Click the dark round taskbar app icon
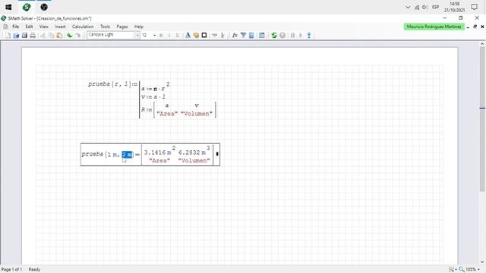The image size is (486, 273). click(44, 7)
